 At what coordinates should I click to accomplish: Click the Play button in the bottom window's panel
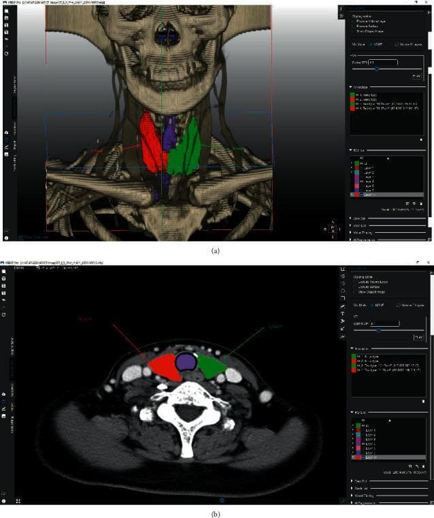pos(419,338)
